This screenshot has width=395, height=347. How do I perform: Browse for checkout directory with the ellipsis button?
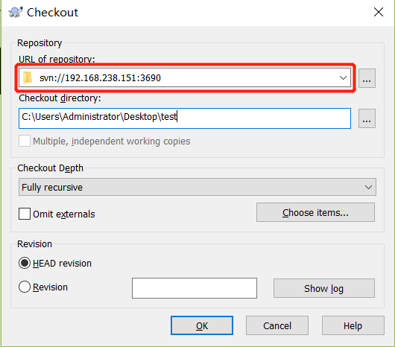coord(367,118)
